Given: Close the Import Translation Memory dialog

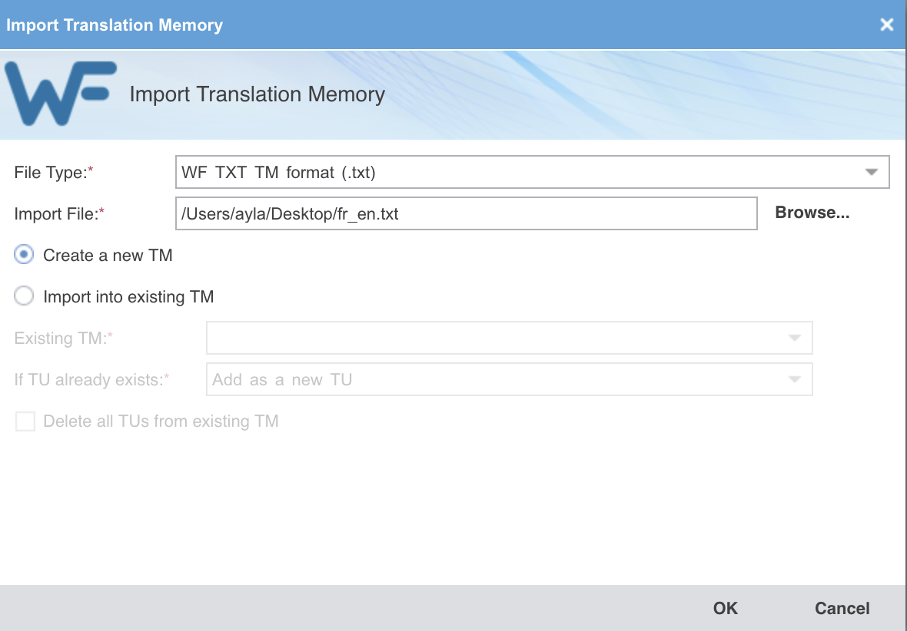Looking at the screenshot, I should (886, 25).
